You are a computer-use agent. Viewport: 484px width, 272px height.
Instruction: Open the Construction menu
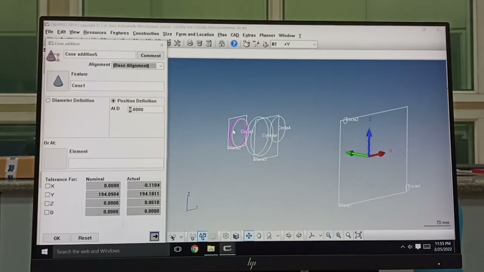point(146,34)
